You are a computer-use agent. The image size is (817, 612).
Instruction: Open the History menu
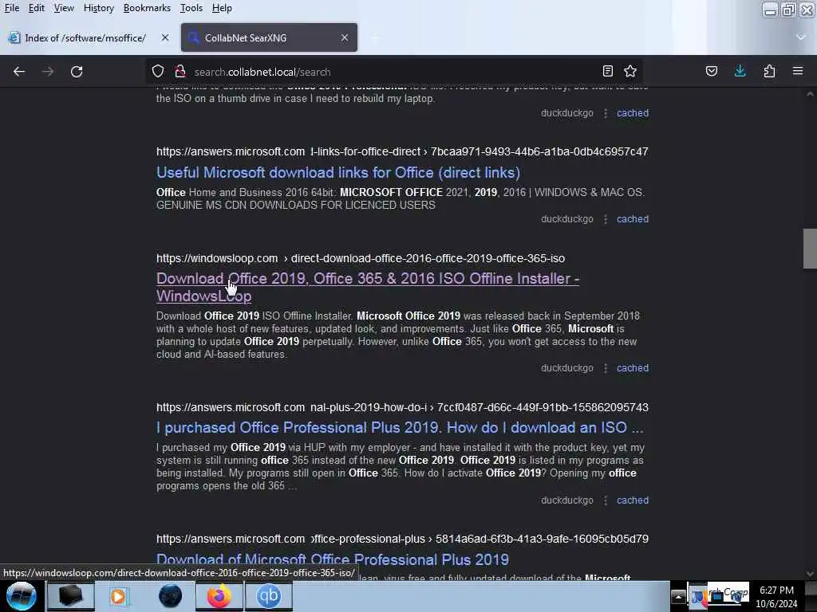pos(98,8)
